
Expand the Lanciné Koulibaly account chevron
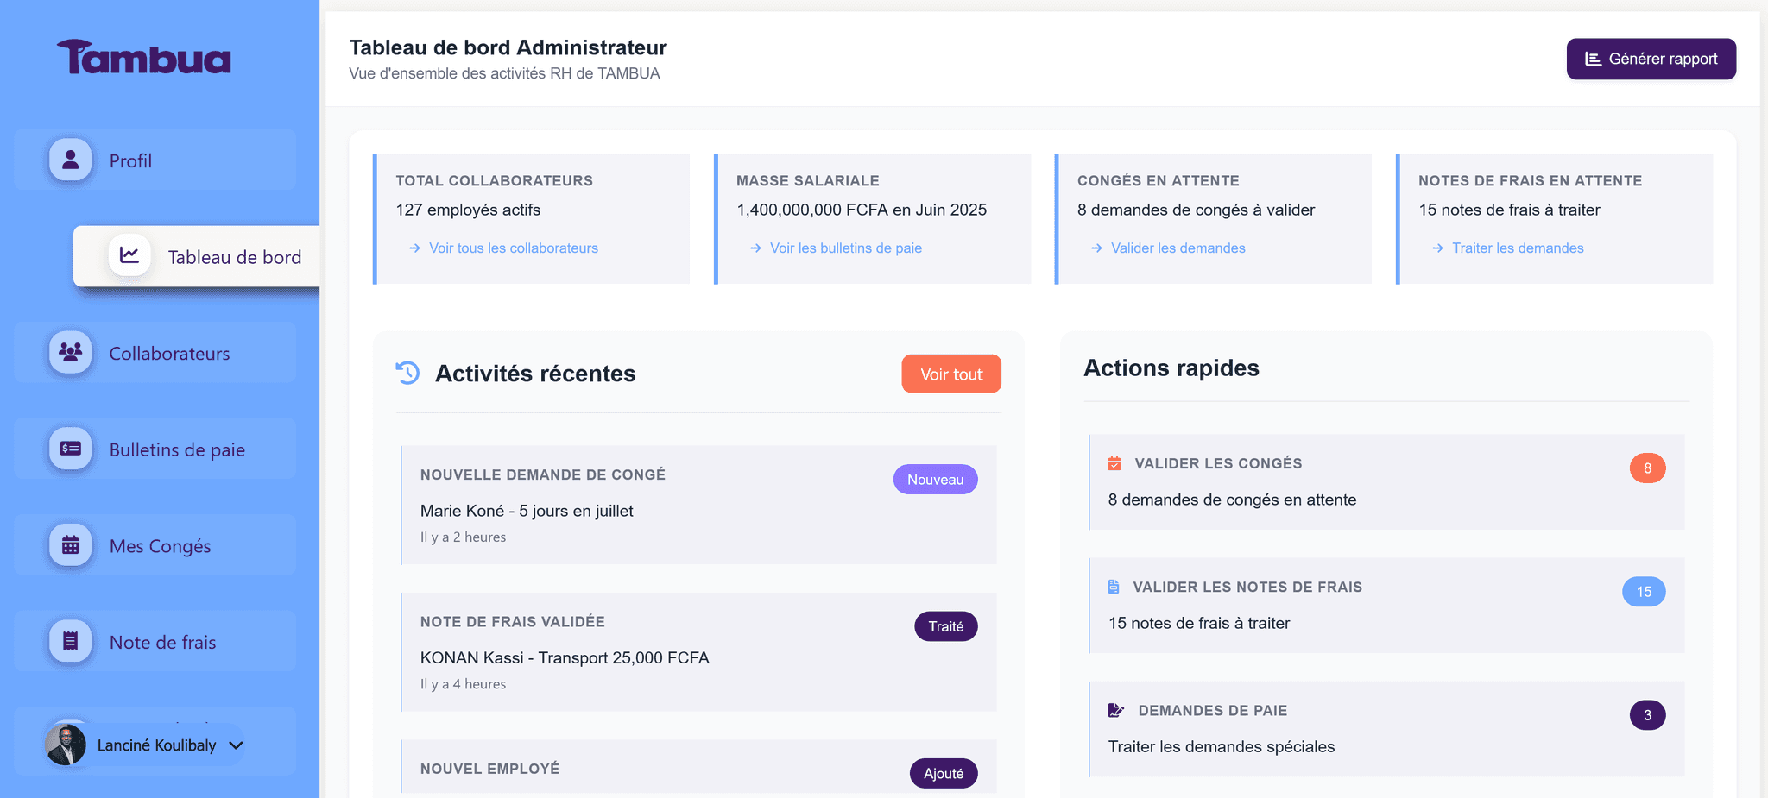pyautogui.click(x=235, y=745)
